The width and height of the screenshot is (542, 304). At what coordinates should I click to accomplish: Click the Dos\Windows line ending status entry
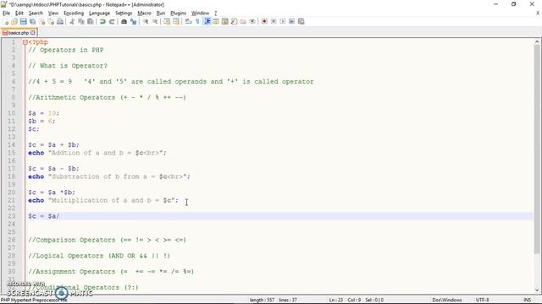[x=447, y=300]
